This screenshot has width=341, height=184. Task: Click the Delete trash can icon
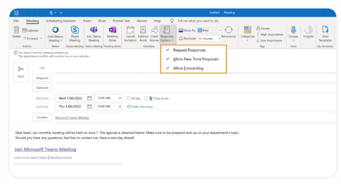[x=16, y=30]
